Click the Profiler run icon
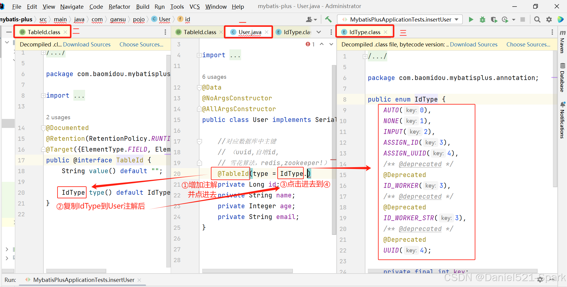Viewport: 567px width, 287px height. click(505, 19)
